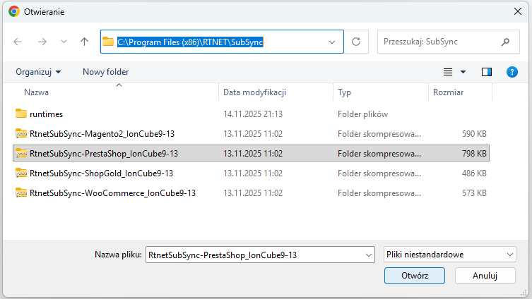Open the Help question mark icon
The width and height of the screenshot is (532, 299).
point(512,72)
